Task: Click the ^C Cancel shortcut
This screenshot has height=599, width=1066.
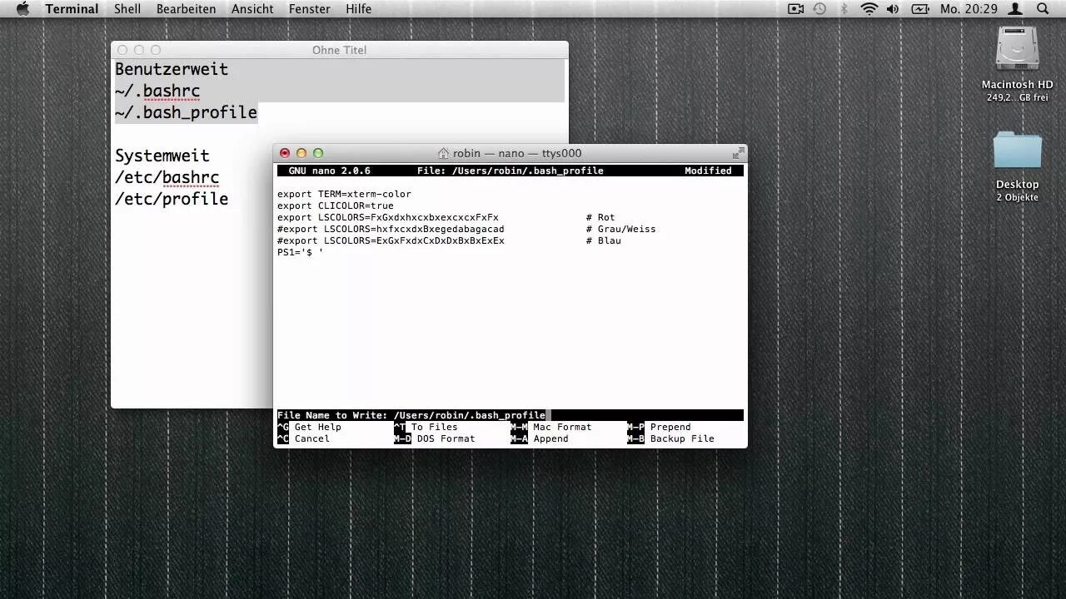Action: [x=303, y=438]
